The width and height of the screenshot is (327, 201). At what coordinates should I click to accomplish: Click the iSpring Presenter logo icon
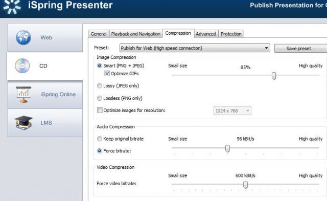pos(12,6)
